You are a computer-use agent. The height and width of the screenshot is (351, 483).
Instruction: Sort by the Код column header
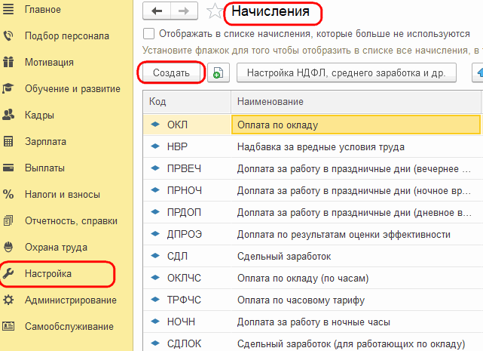click(x=187, y=102)
